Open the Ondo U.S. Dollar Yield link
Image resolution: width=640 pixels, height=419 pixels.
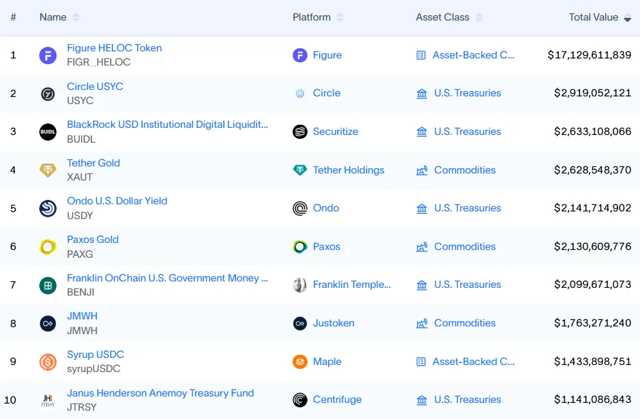point(117,201)
